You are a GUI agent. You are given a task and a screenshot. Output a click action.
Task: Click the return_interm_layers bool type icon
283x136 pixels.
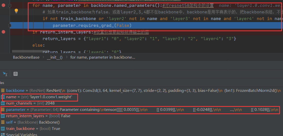(x=3, y=116)
